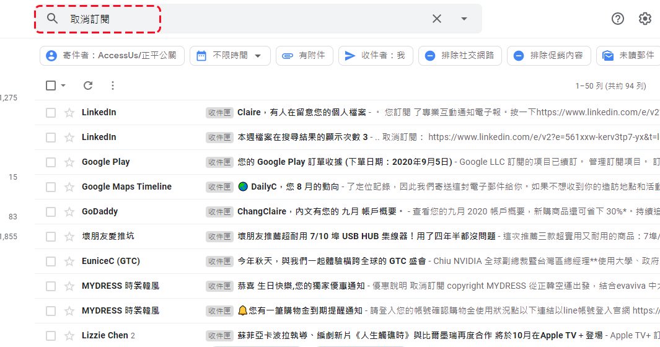Open the Help question mark icon
The image size is (660, 347).
pyautogui.click(x=617, y=19)
